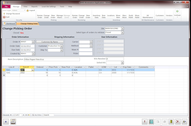Go to next record in navigator
This screenshot has width=191, height=126.
(x=24, y=115)
